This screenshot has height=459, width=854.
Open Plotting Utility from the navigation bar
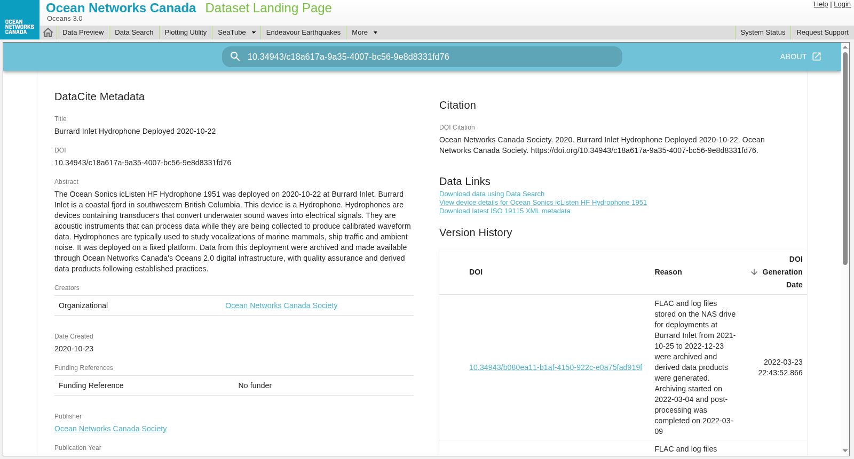(186, 33)
